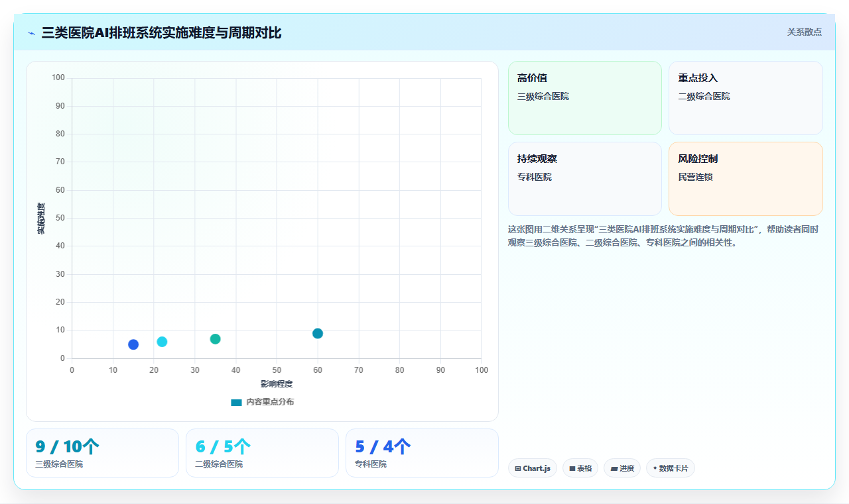Click the 6 / 5个 value
The width and height of the screenshot is (849, 504).
(223, 446)
